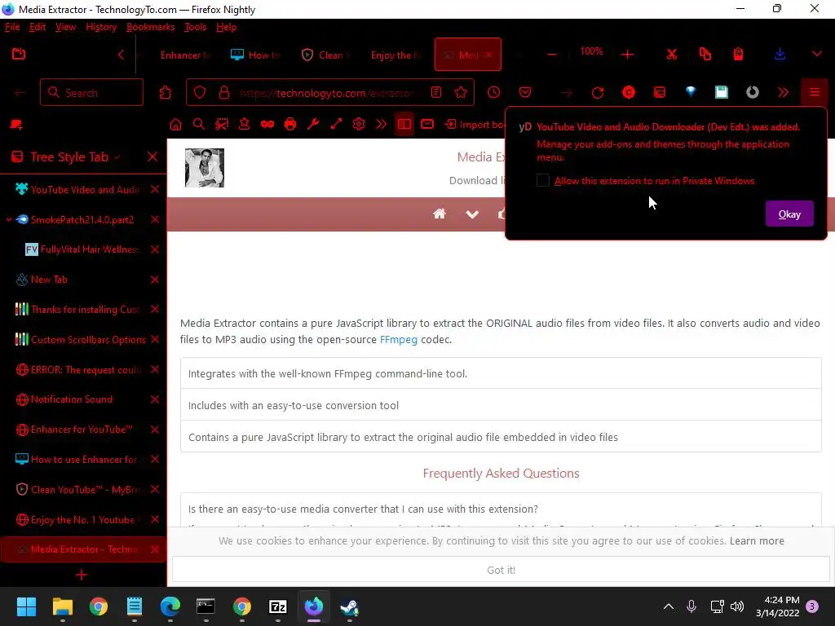Zoom out using the minus button
Viewport: 835px width, 626px height.
pyautogui.click(x=552, y=55)
